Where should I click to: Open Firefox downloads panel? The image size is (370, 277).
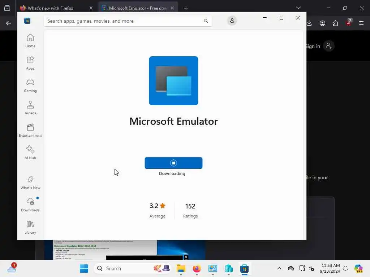[x=309, y=23]
